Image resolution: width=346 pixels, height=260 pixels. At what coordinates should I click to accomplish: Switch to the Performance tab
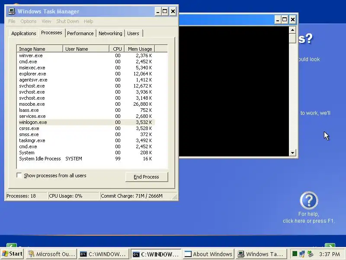click(x=80, y=33)
